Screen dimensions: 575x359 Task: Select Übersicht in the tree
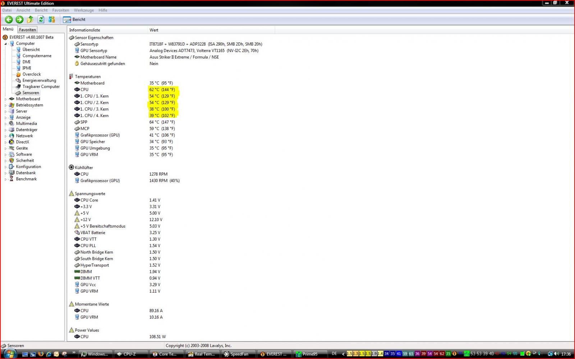[x=31, y=50]
